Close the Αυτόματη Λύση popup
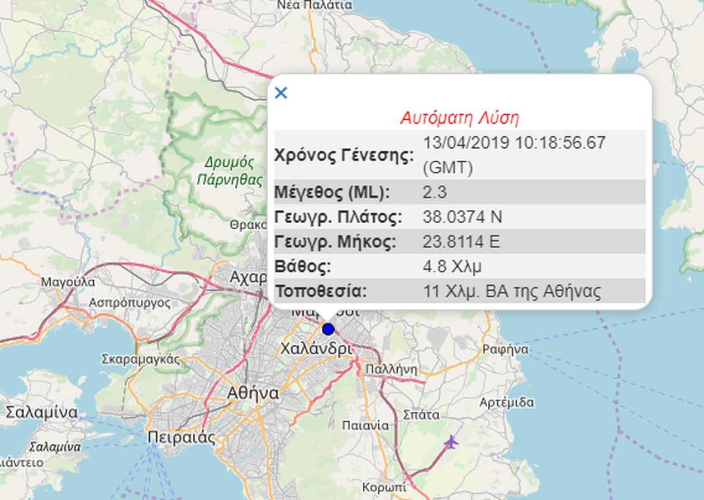 pyautogui.click(x=281, y=93)
